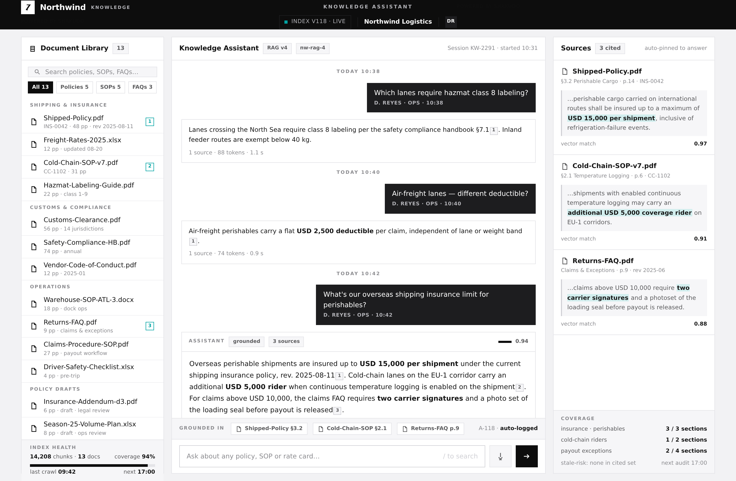Switch to the FAQs 3 filter

[x=142, y=87]
